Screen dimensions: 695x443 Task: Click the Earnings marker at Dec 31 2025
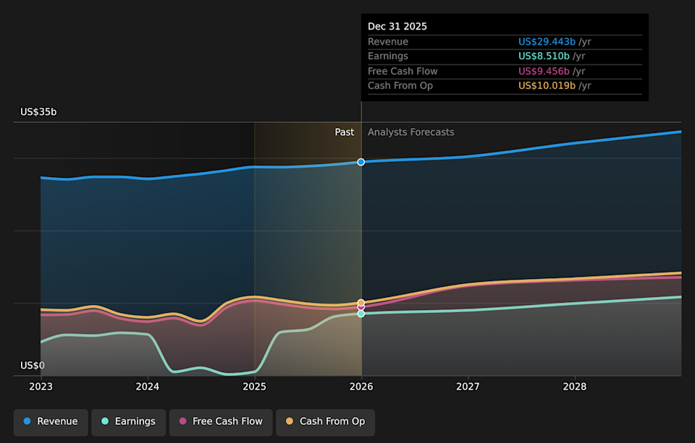tap(361, 314)
